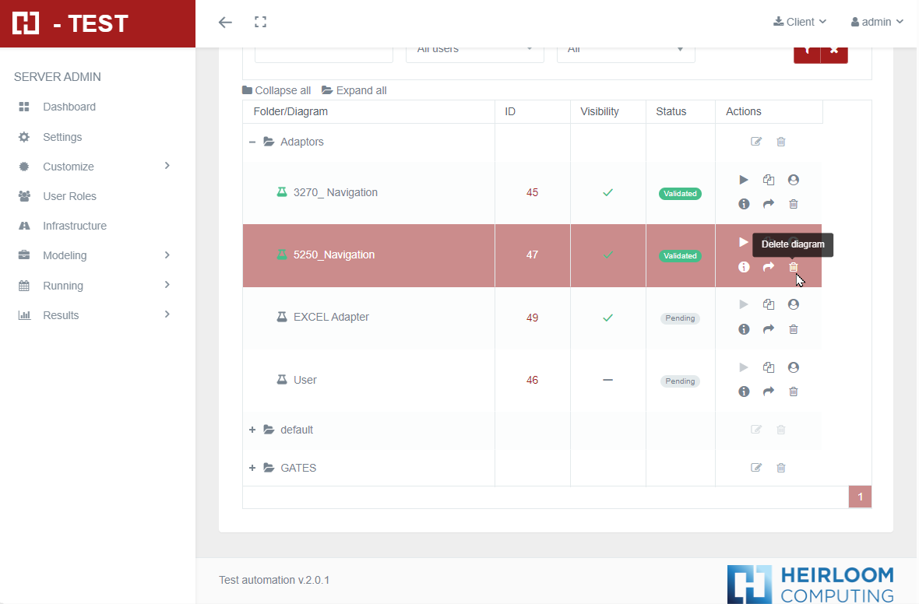Click Expand all folders link
This screenshot has height=604, width=919.
[x=354, y=90]
